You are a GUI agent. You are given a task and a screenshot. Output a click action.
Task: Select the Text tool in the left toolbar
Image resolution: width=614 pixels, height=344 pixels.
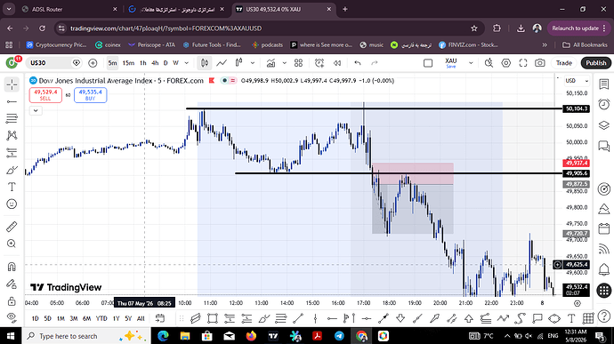coord(12,187)
